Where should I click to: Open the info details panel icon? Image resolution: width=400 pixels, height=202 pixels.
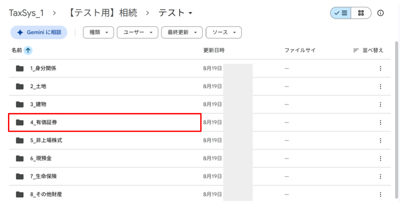[381, 13]
